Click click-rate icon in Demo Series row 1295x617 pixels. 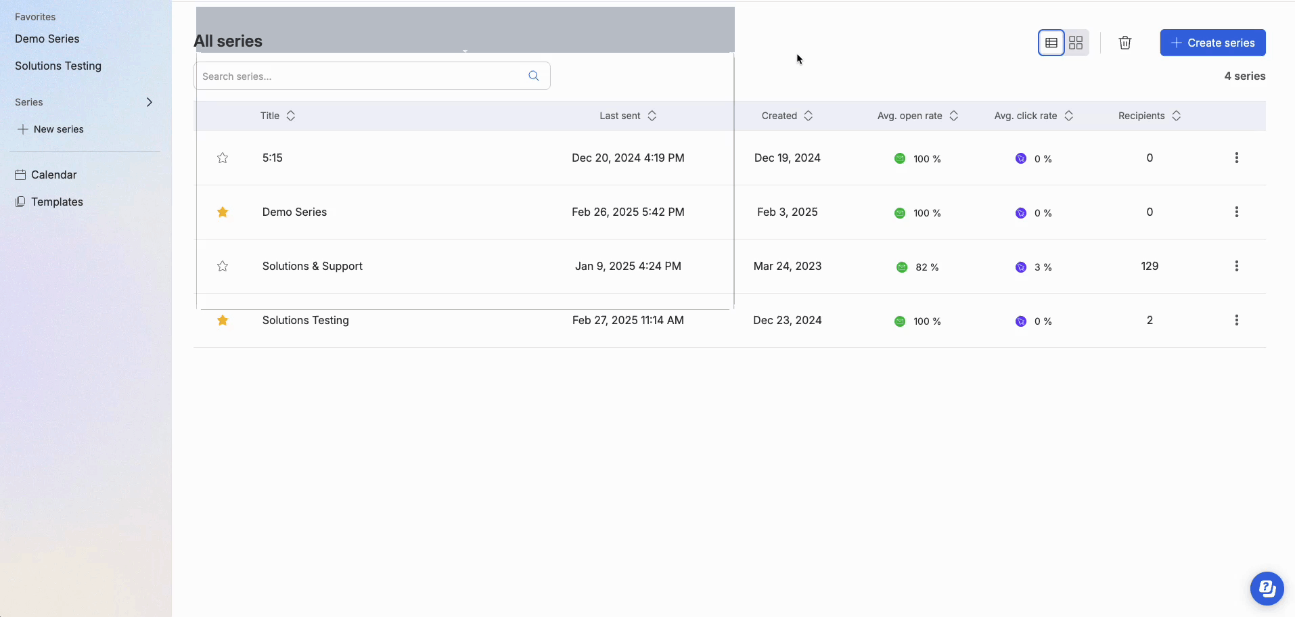pyautogui.click(x=1021, y=213)
